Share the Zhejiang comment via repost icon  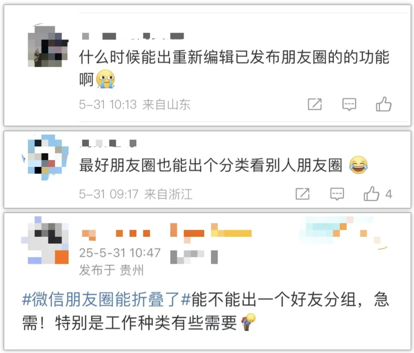coord(303,194)
